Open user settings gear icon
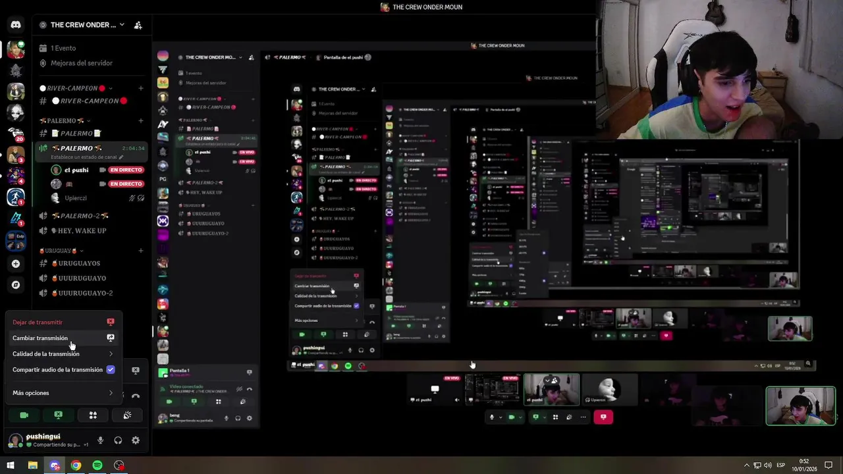843x474 pixels. (x=135, y=440)
